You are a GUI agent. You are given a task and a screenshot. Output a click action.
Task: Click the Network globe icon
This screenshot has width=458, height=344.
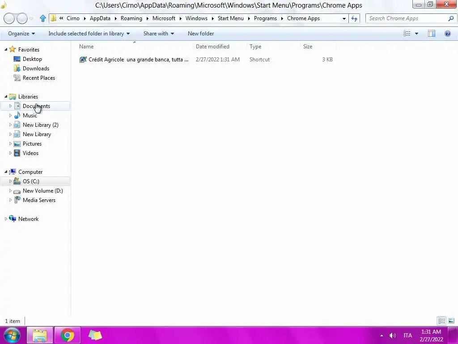pyautogui.click(x=12, y=219)
